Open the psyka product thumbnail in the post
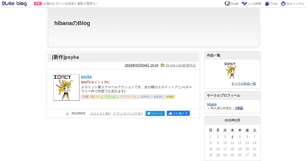Screen dimensions: 307x161 point(66,87)
